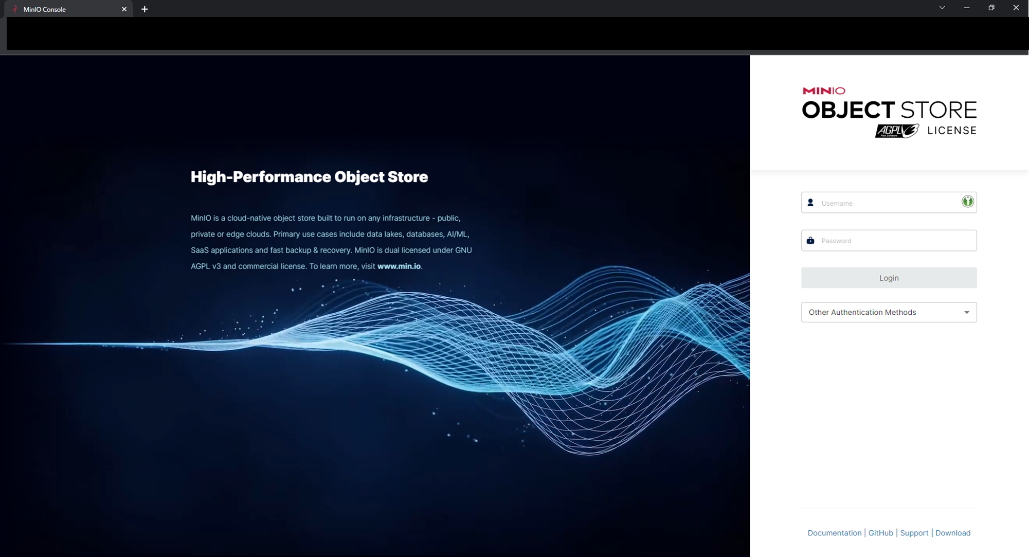The image size is (1029, 557).
Task: Click the MinIO favicon on the tab
Action: click(15, 9)
